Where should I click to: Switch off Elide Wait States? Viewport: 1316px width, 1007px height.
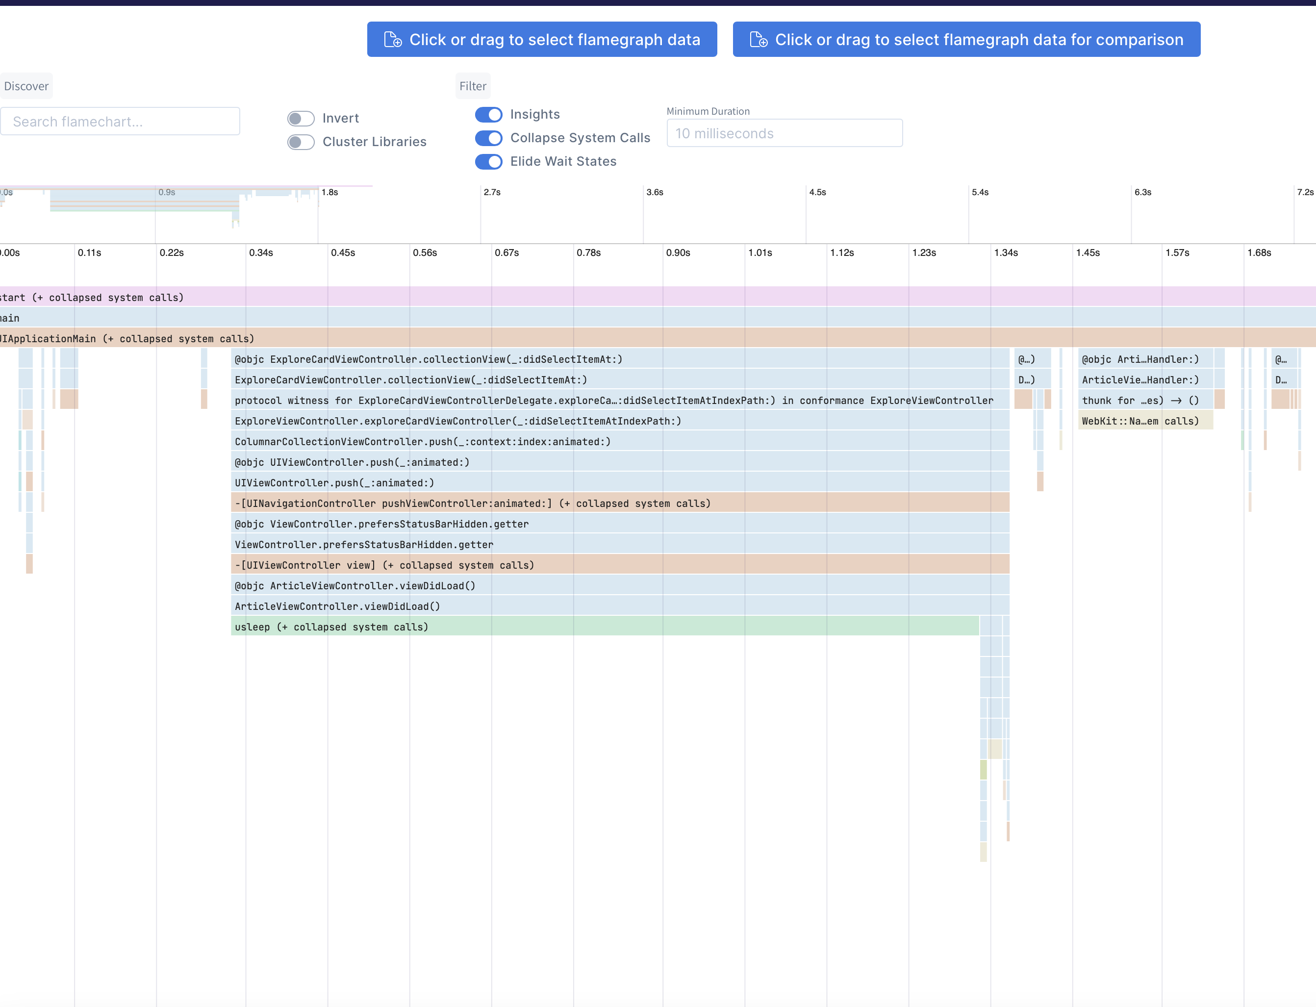click(x=489, y=162)
